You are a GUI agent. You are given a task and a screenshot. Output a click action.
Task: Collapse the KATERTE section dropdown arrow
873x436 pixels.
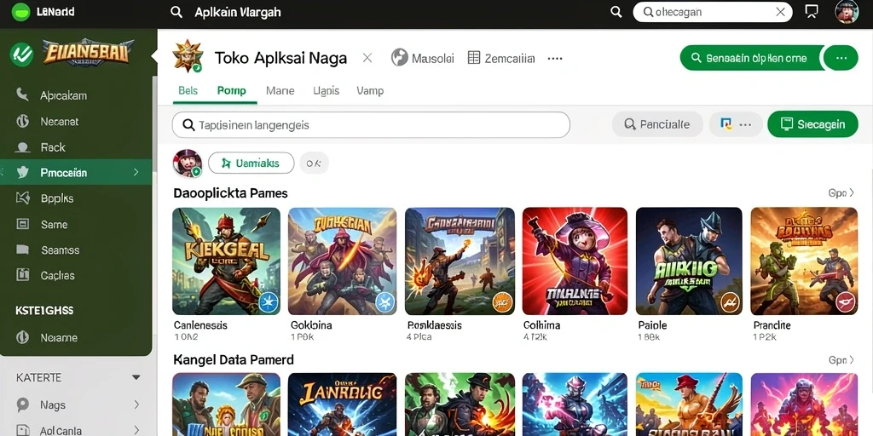(136, 377)
